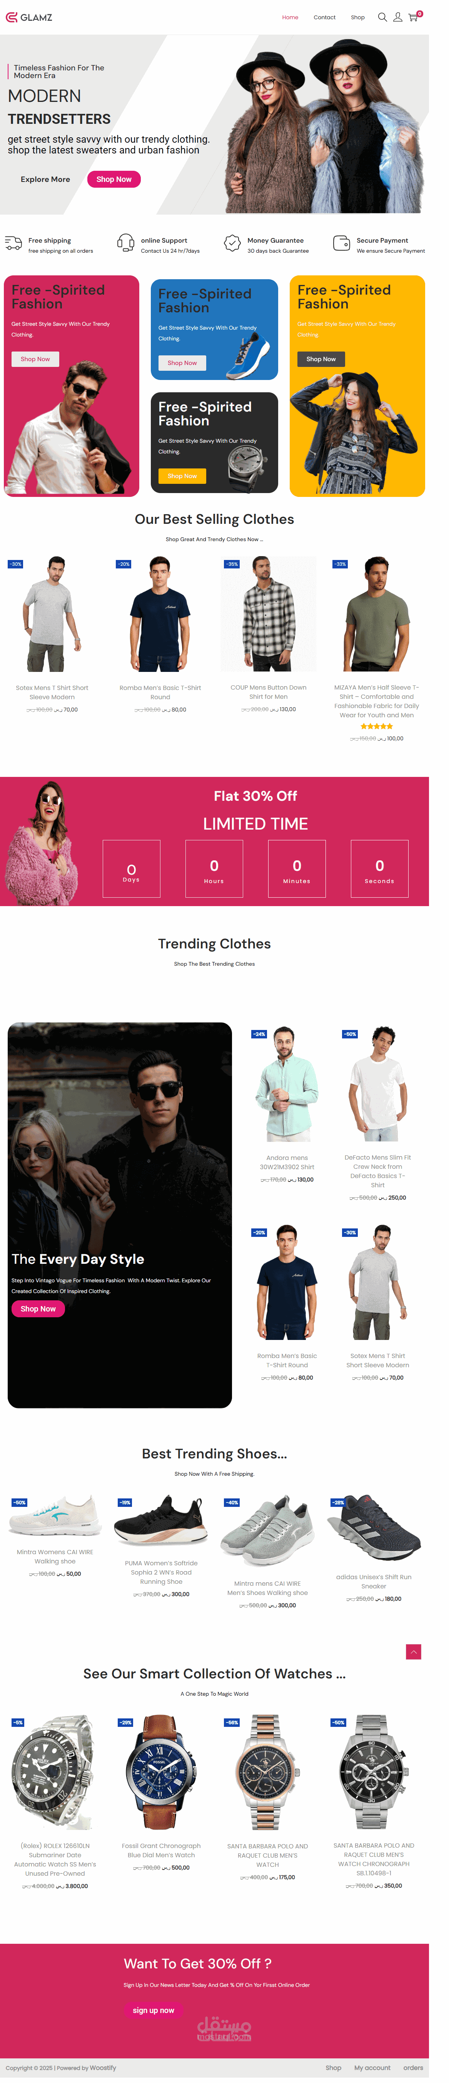
Task: Open the adidas Unisex's Shift Run Sneaker link
Action: [x=374, y=1581]
